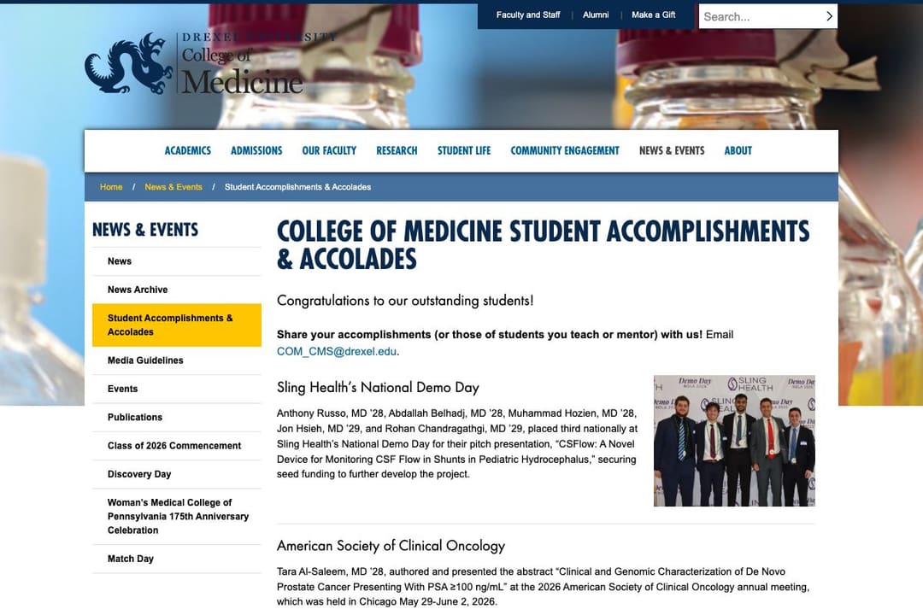Open the About menu
Viewport: 923px width, 615px height.
pos(738,150)
